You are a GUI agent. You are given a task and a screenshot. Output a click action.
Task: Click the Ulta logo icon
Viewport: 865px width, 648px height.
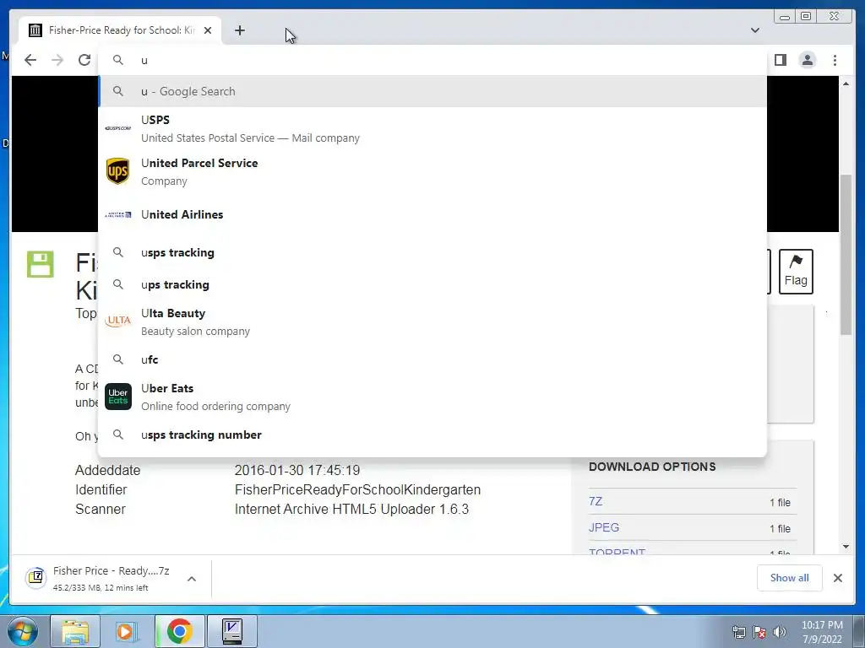point(118,321)
